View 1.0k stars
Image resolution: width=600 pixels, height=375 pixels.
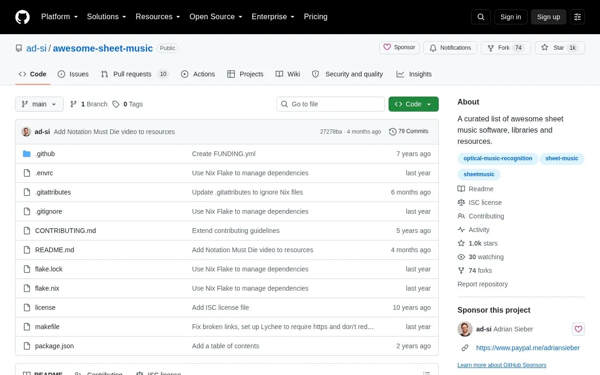coord(478,243)
